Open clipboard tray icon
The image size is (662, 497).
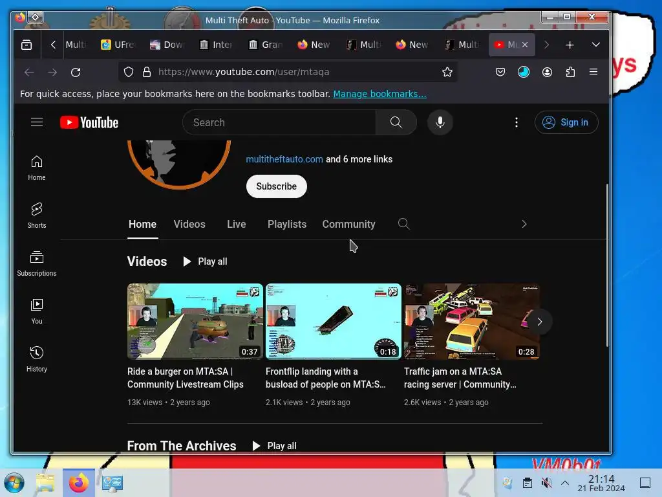528,483
